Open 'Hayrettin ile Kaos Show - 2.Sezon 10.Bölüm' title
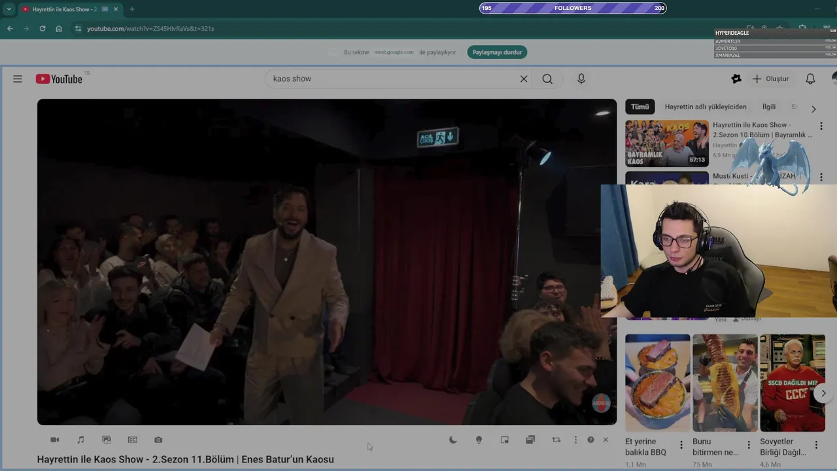Screen dimensions: 837x471 (x=762, y=130)
